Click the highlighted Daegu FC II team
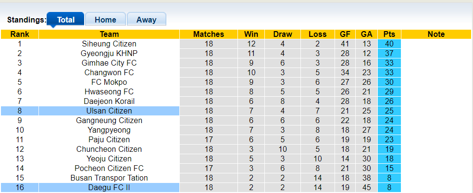 tap(109, 187)
